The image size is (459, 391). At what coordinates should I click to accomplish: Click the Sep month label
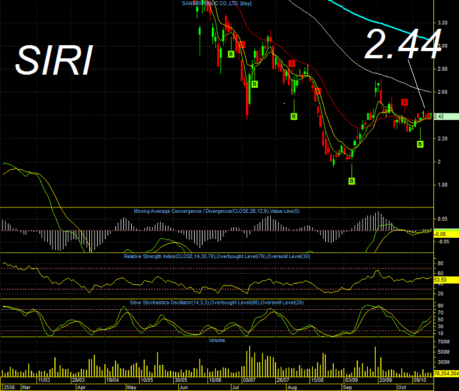[x=347, y=387]
